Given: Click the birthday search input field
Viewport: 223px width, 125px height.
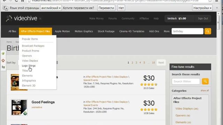Looking at the screenshot, I should click(x=187, y=31).
